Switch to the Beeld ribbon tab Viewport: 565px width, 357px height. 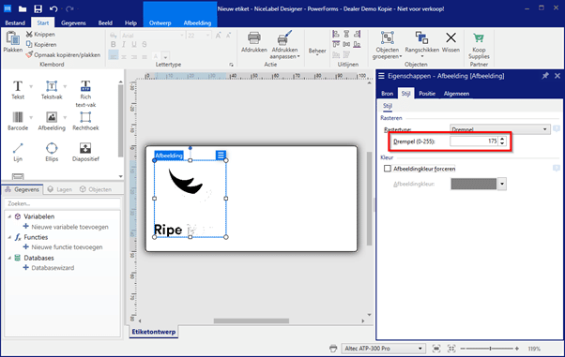(x=105, y=22)
